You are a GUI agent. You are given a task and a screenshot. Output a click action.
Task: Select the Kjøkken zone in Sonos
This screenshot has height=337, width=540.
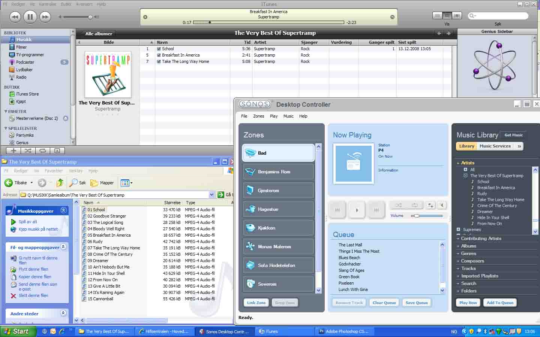click(x=278, y=228)
